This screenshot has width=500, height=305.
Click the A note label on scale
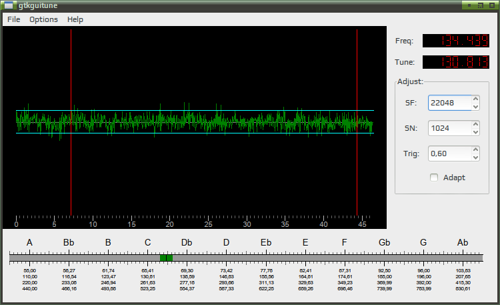pyautogui.click(x=29, y=243)
